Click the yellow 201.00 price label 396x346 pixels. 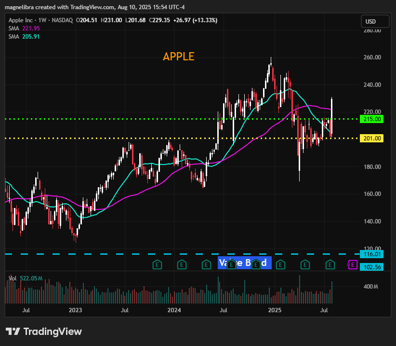pyautogui.click(x=372, y=138)
